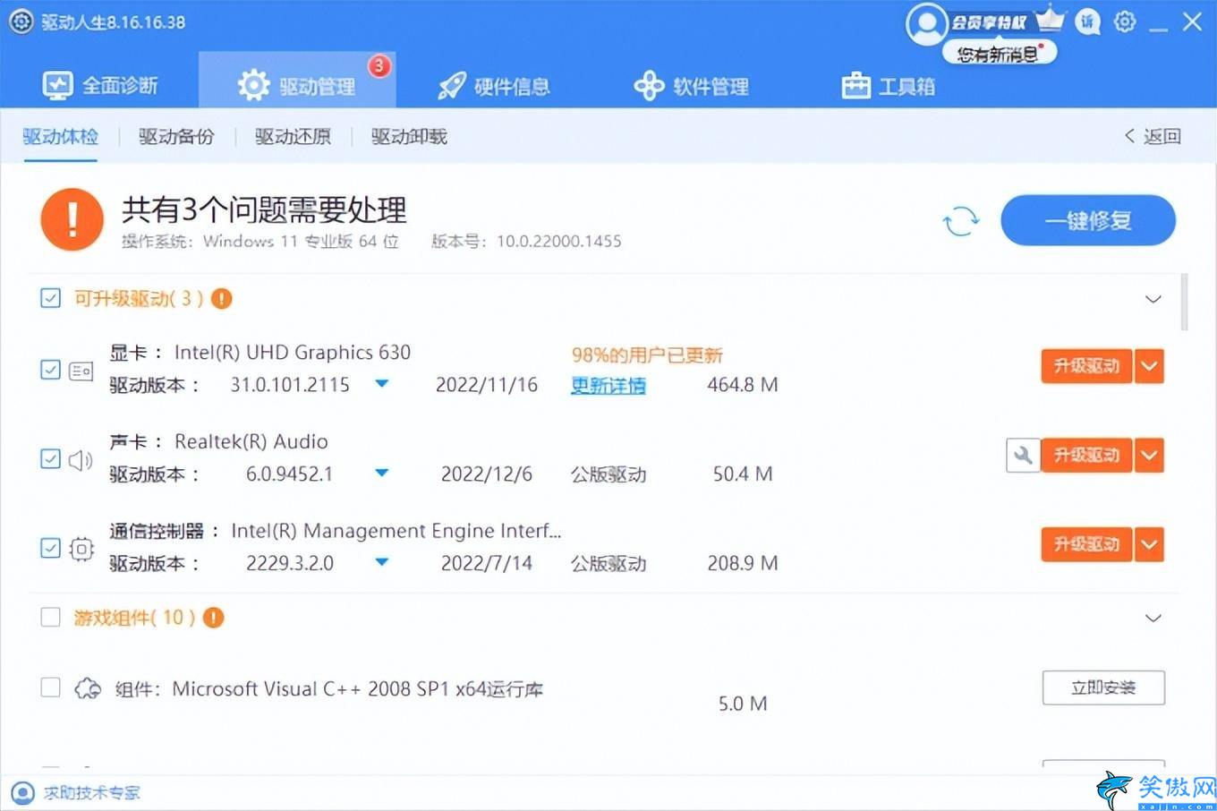
Task: Open settings gear in title bar
Action: pyautogui.click(x=1125, y=21)
